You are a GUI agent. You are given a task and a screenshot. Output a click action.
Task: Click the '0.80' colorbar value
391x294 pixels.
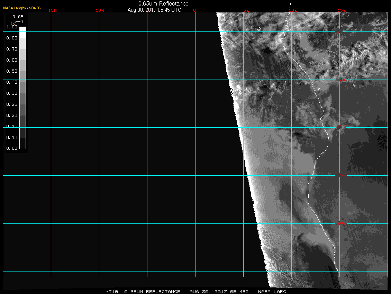pos(12,38)
